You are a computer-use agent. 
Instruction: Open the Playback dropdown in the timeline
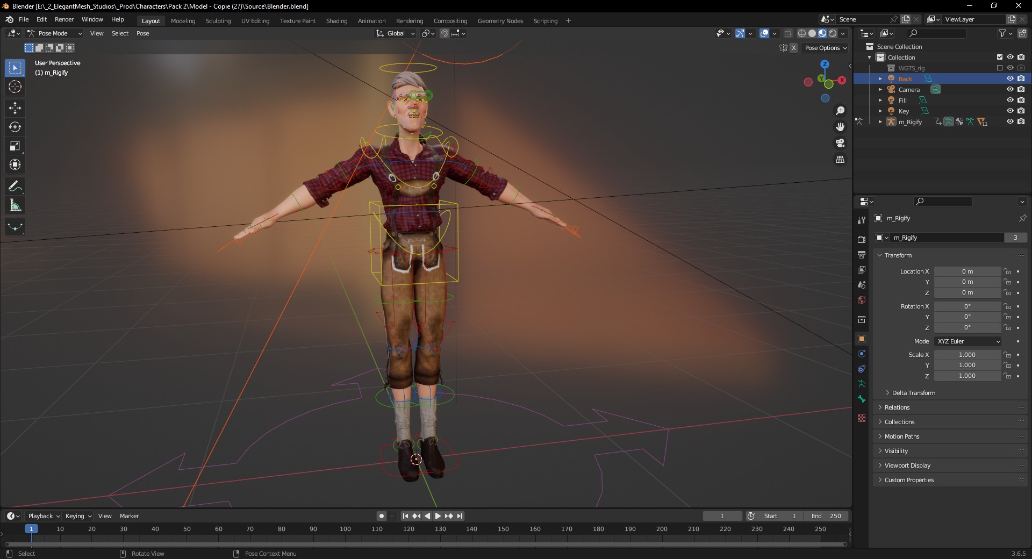(44, 516)
